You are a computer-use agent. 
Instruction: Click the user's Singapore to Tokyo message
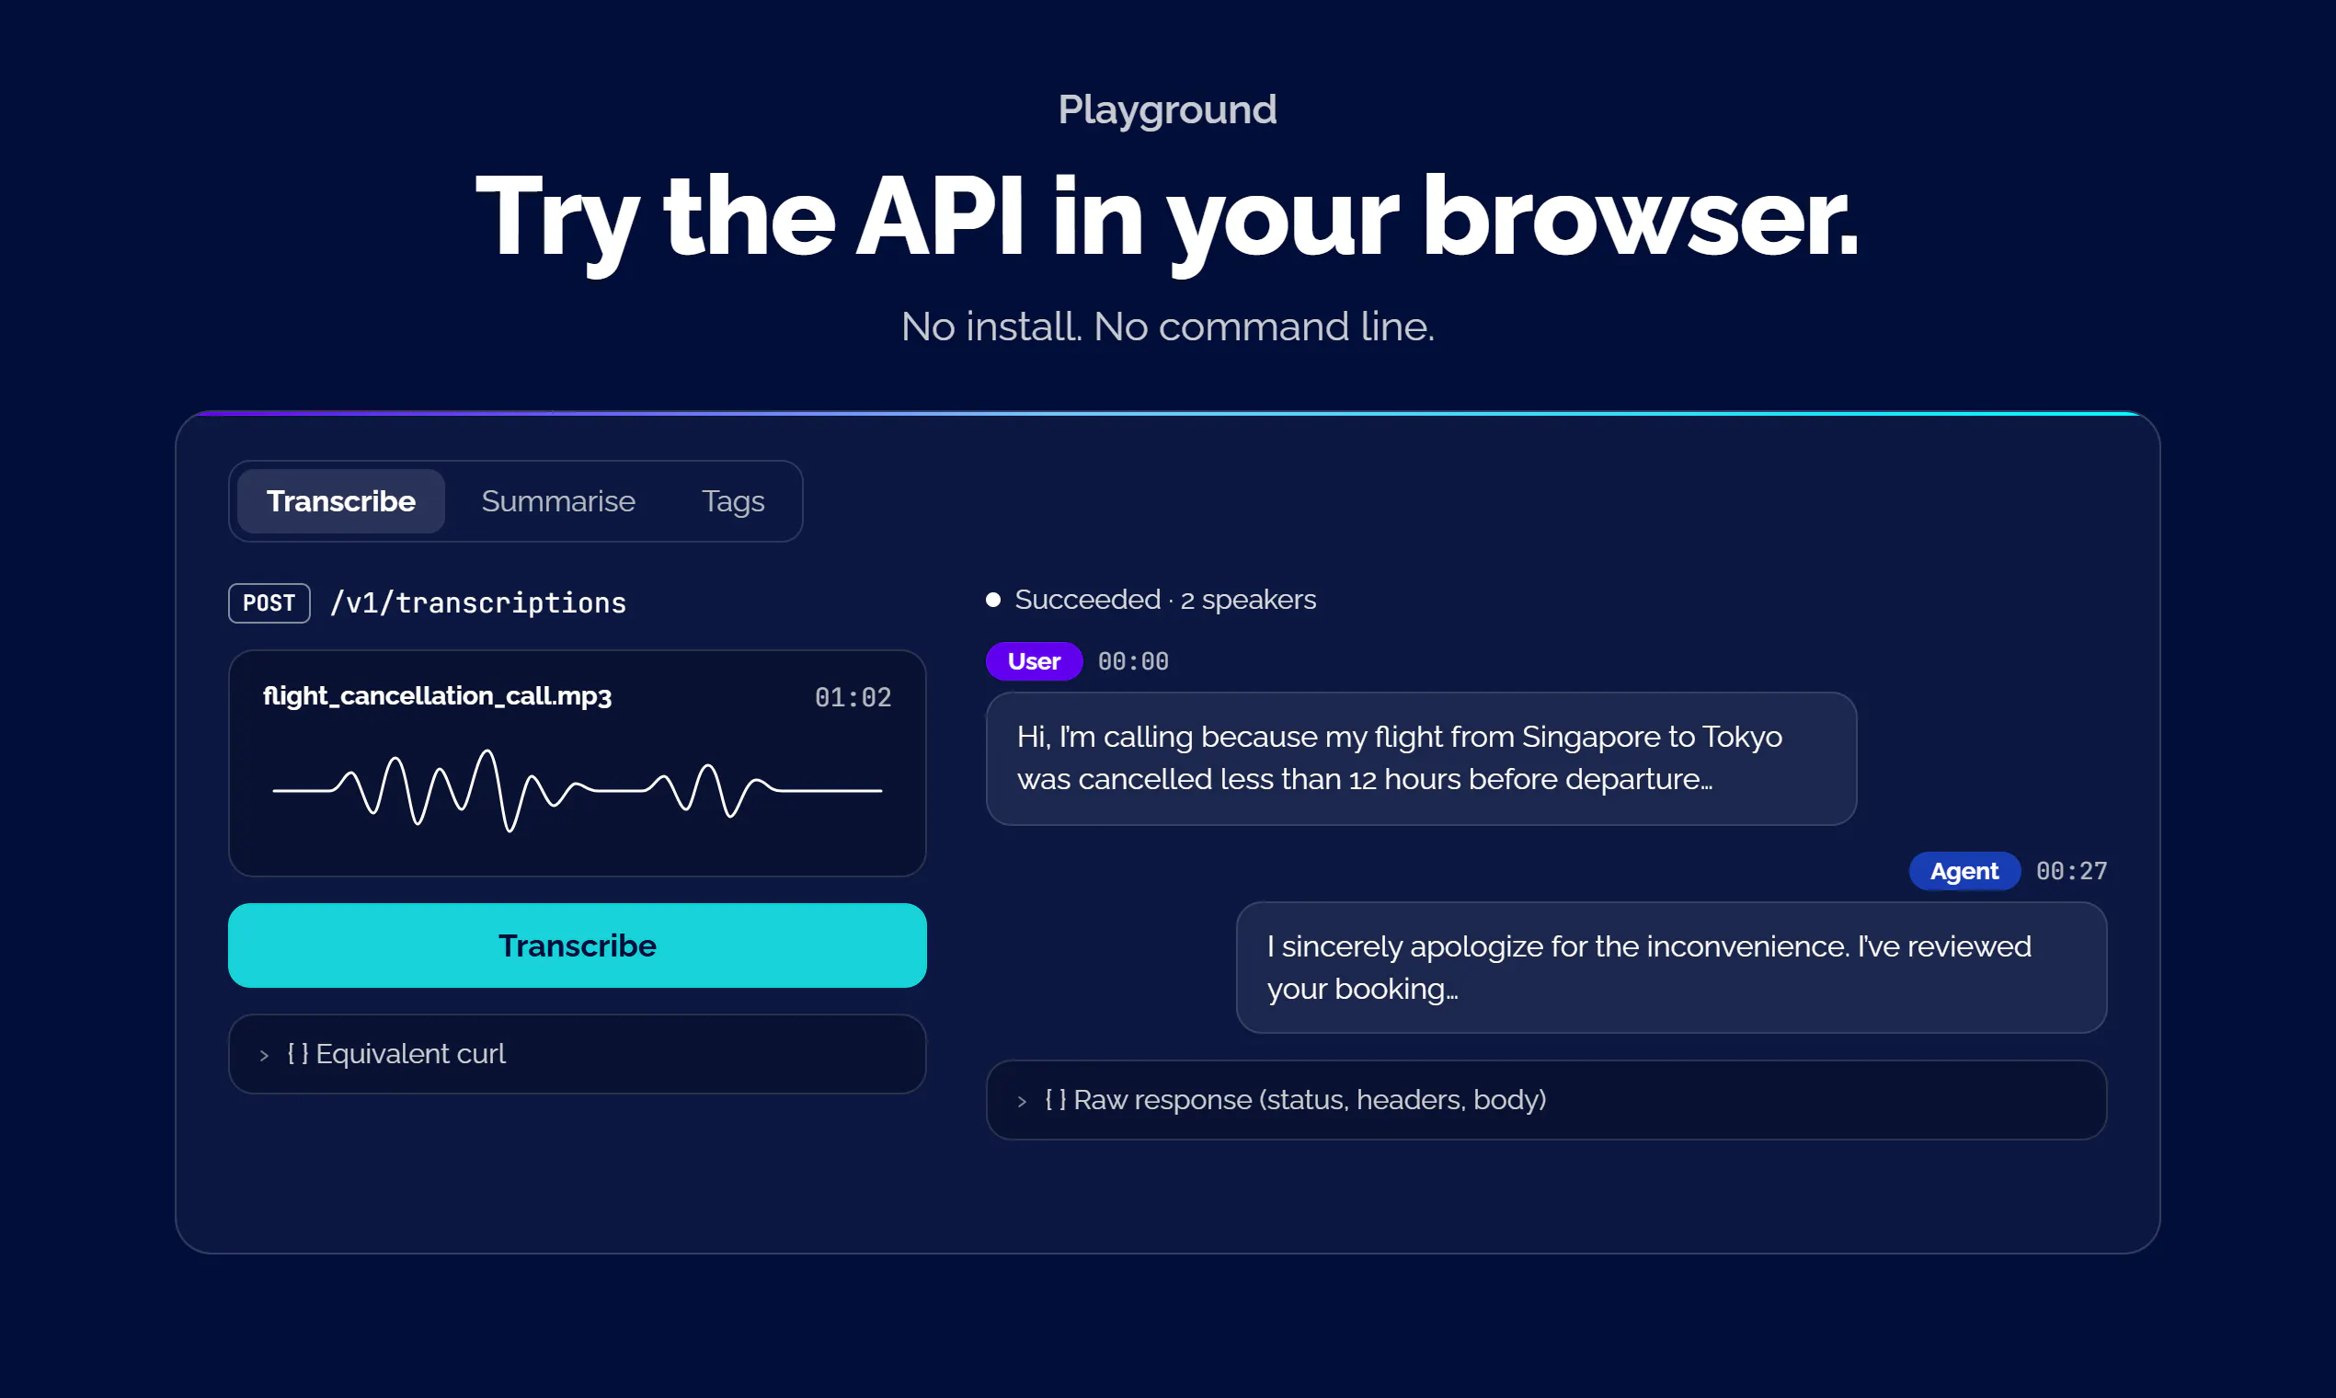[1420, 759]
